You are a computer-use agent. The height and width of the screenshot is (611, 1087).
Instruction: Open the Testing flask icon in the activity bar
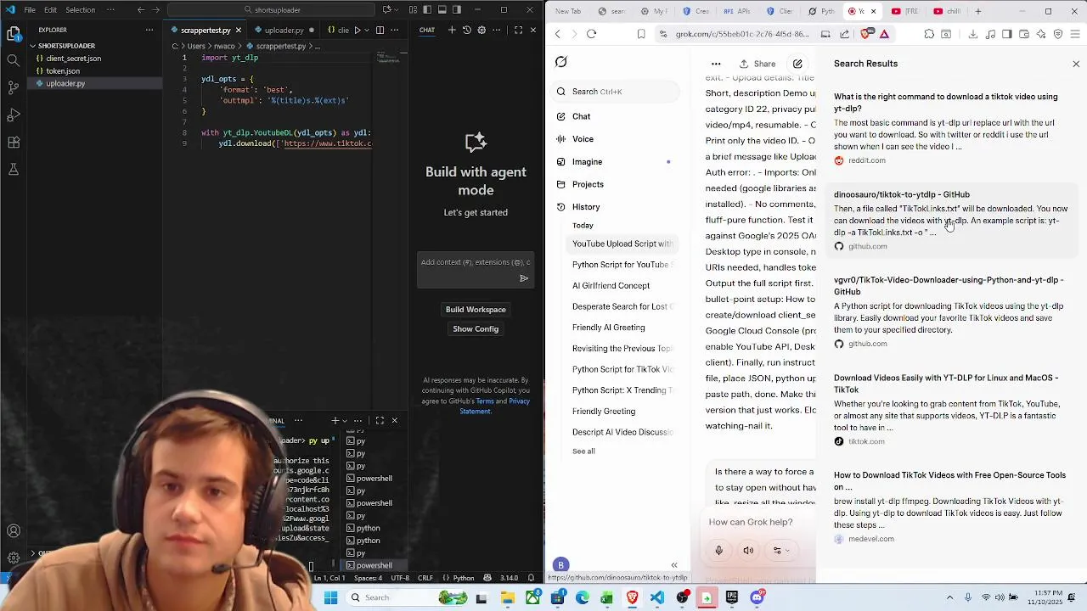tap(14, 169)
